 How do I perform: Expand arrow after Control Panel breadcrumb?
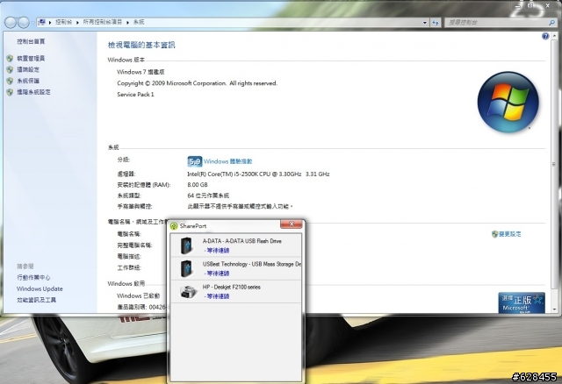pyautogui.click(x=77, y=23)
